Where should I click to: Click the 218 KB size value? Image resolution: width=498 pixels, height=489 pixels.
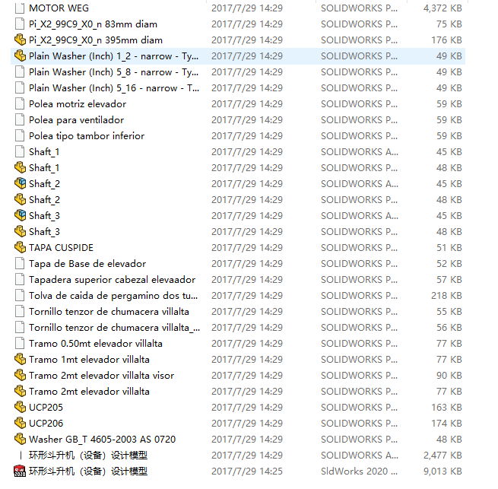point(446,296)
